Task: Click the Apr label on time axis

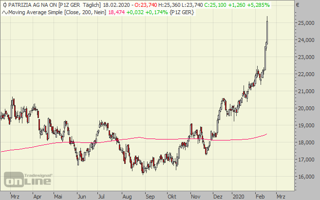Action: point(38,197)
